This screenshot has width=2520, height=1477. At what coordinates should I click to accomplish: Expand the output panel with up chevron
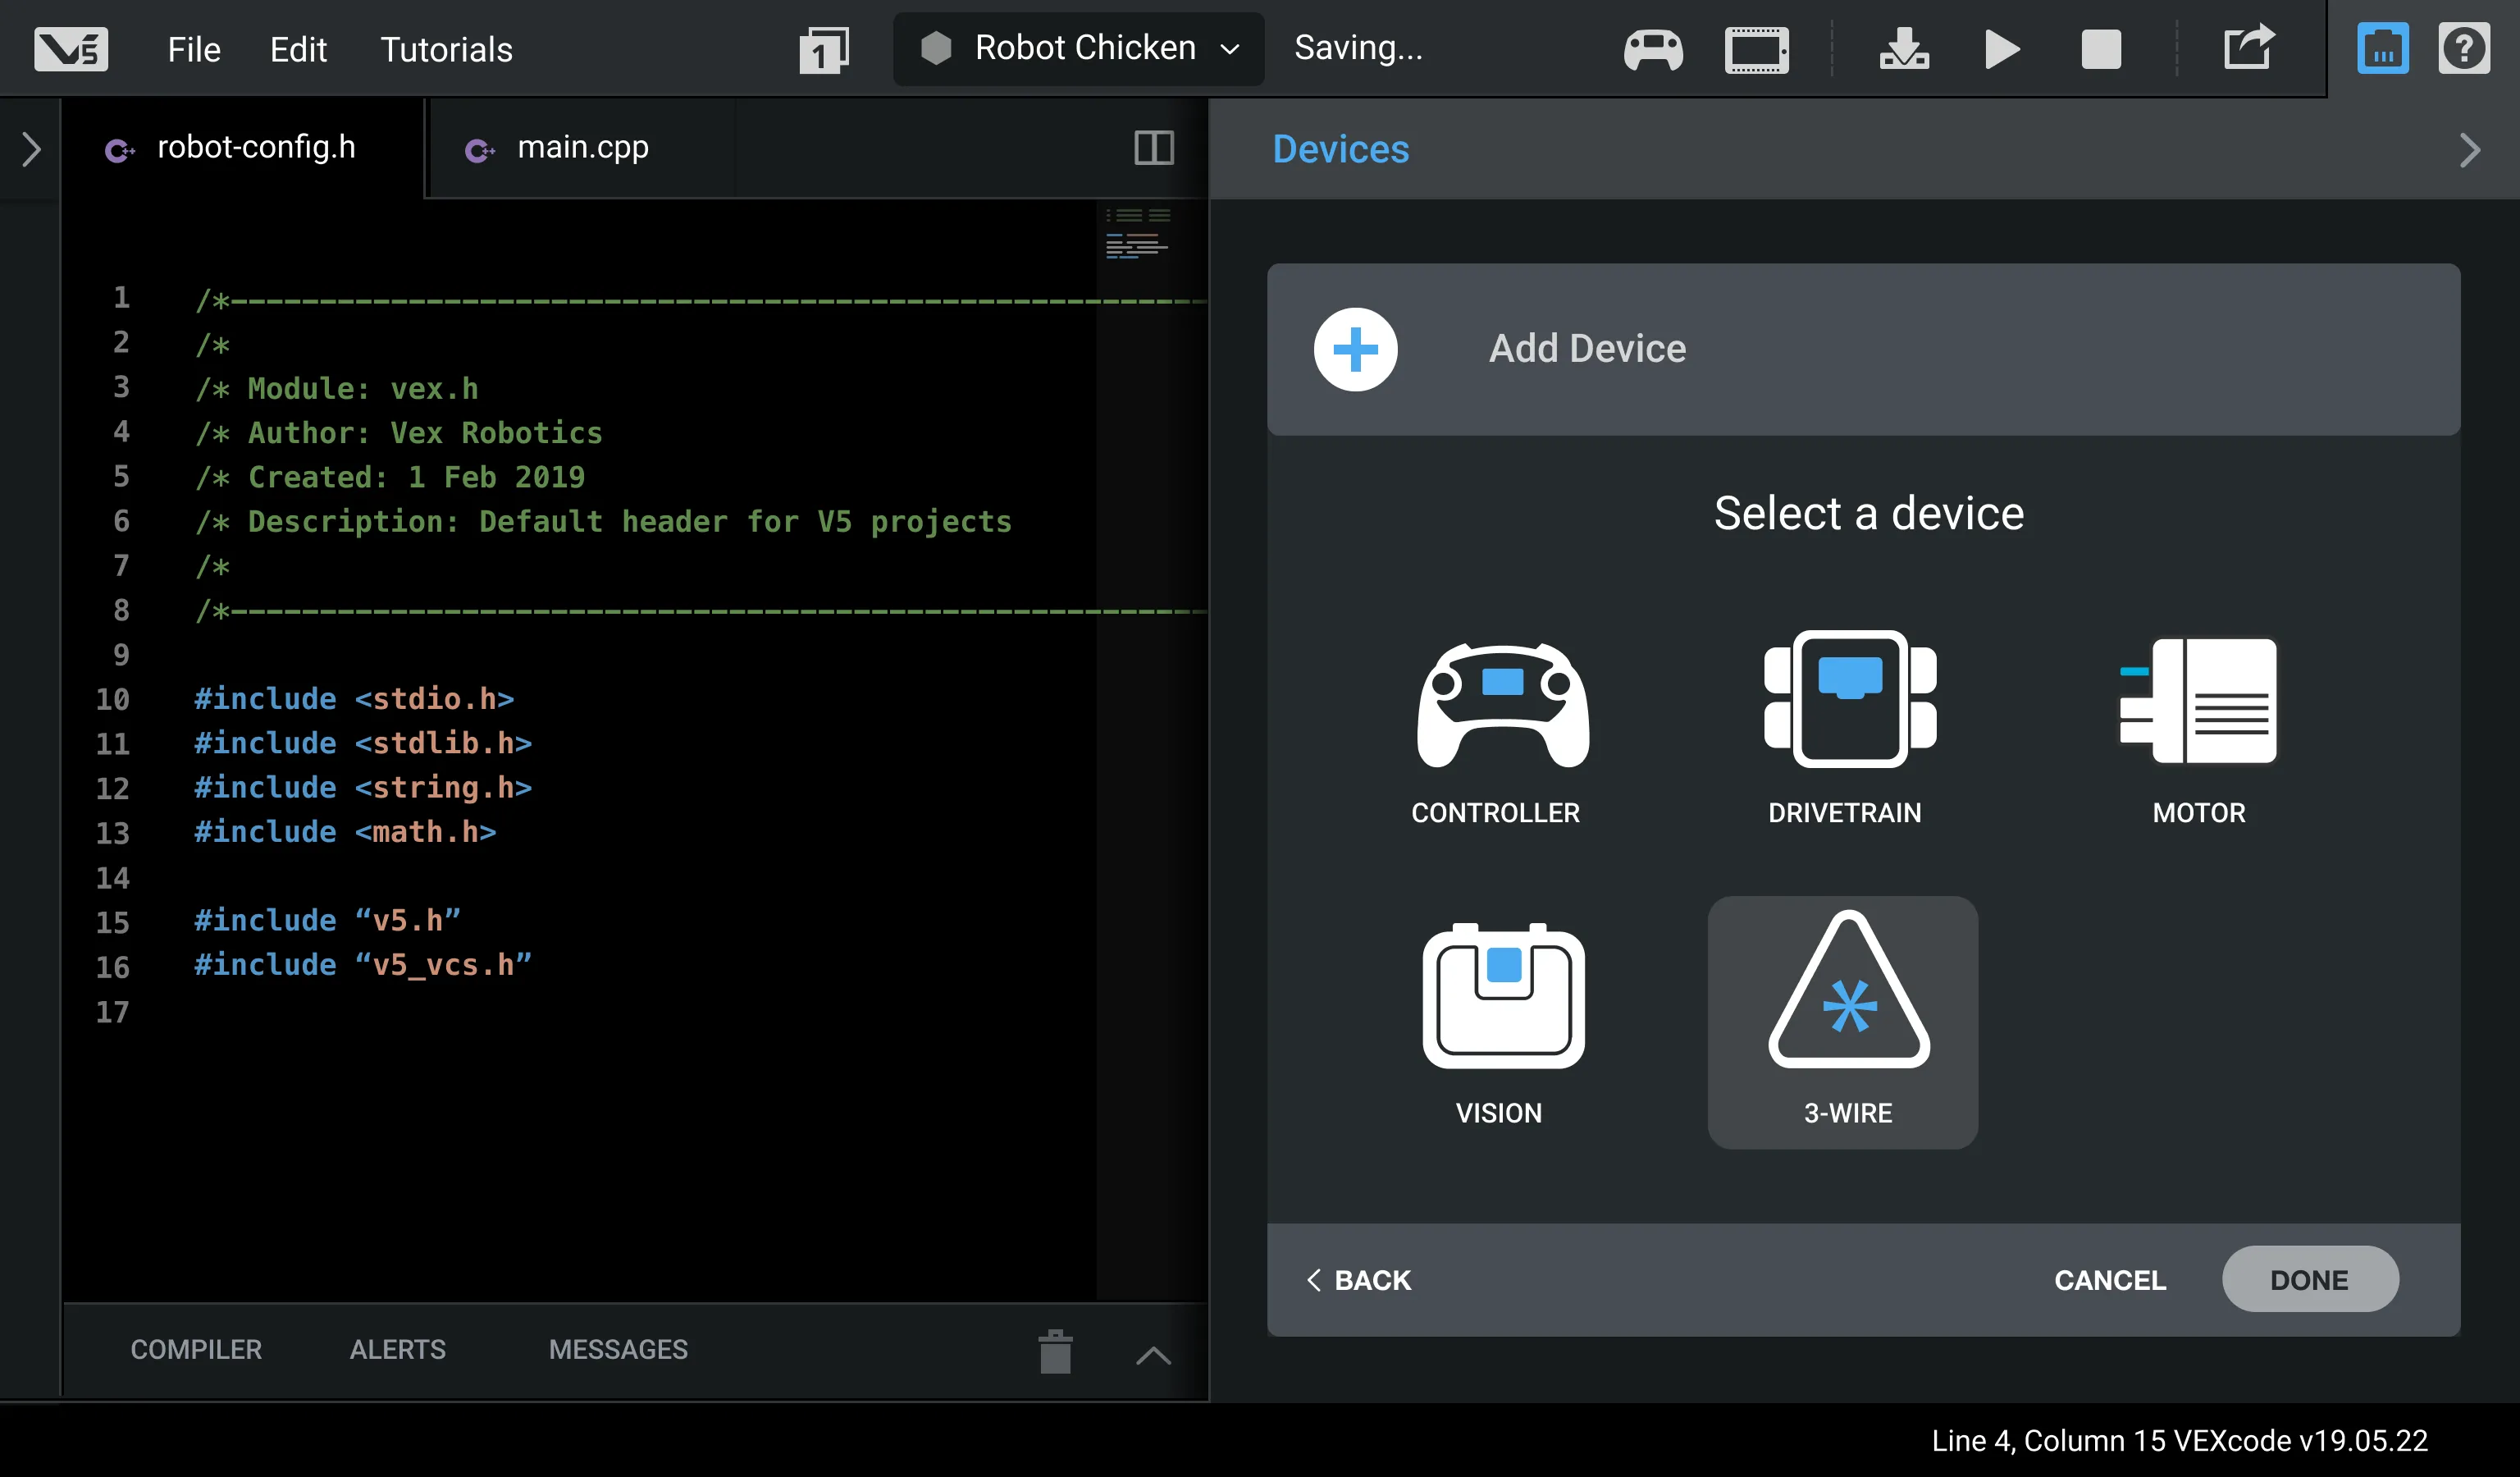tap(1153, 1356)
